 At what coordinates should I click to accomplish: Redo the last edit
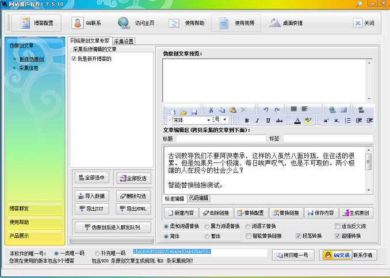point(277,110)
